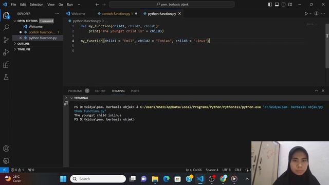Open the Run menu
329x185 pixels.
pos(70,5)
